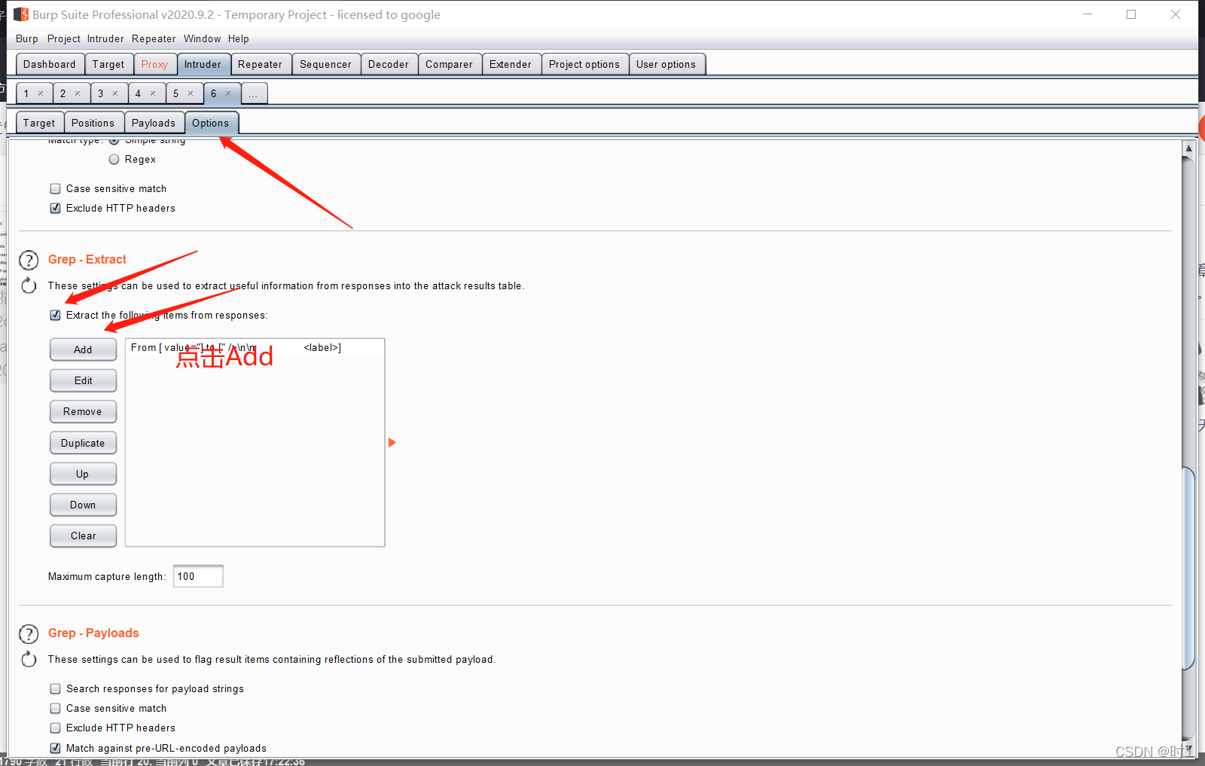Enable Search responses for payload strings
Image resolution: width=1205 pixels, height=766 pixels.
point(55,689)
